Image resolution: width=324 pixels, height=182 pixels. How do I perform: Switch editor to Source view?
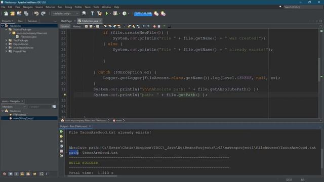click(65, 26)
